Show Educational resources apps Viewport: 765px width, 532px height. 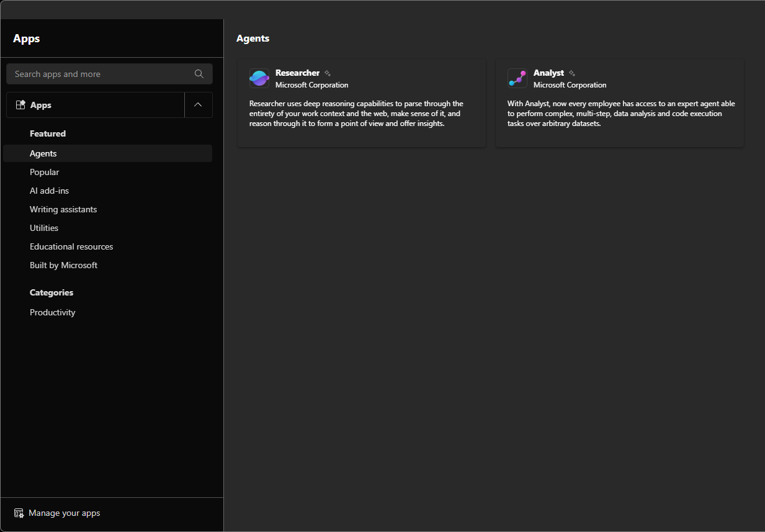(x=71, y=246)
